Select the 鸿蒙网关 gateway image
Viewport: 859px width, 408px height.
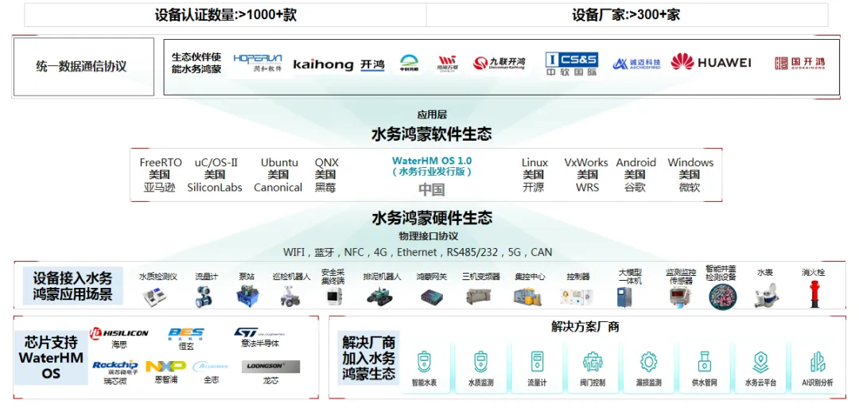point(431,297)
